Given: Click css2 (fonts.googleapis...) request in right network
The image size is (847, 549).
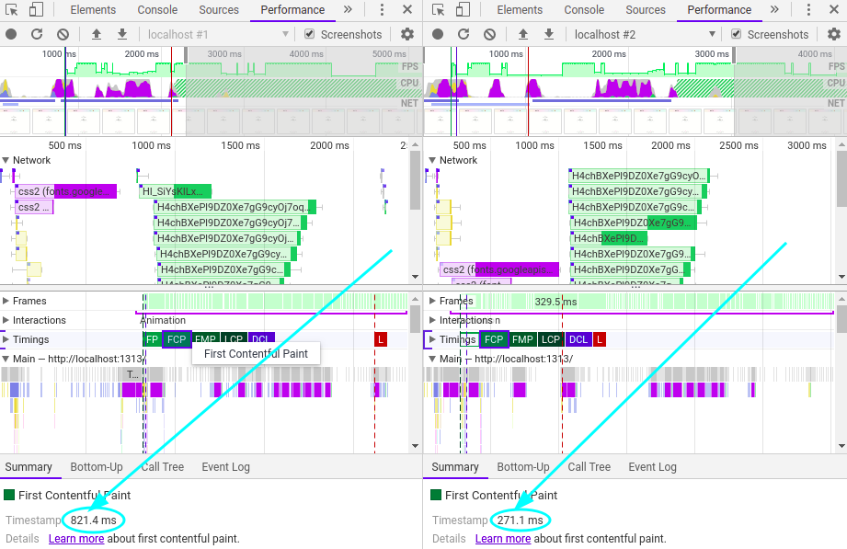Looking at the screenshot, I should [x=499, y=269].
